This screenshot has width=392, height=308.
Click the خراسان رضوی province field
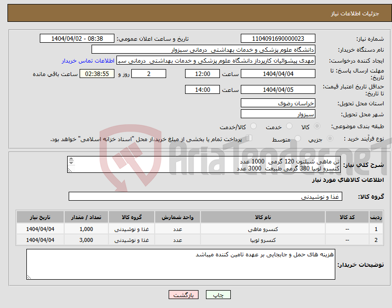[x=278, y=103]
